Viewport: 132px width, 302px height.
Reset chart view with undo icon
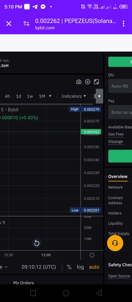click(x=37, y=243)
